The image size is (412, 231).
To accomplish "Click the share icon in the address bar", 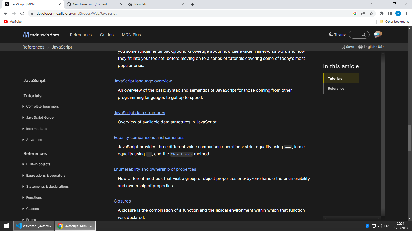I will (x=363, y=13).
